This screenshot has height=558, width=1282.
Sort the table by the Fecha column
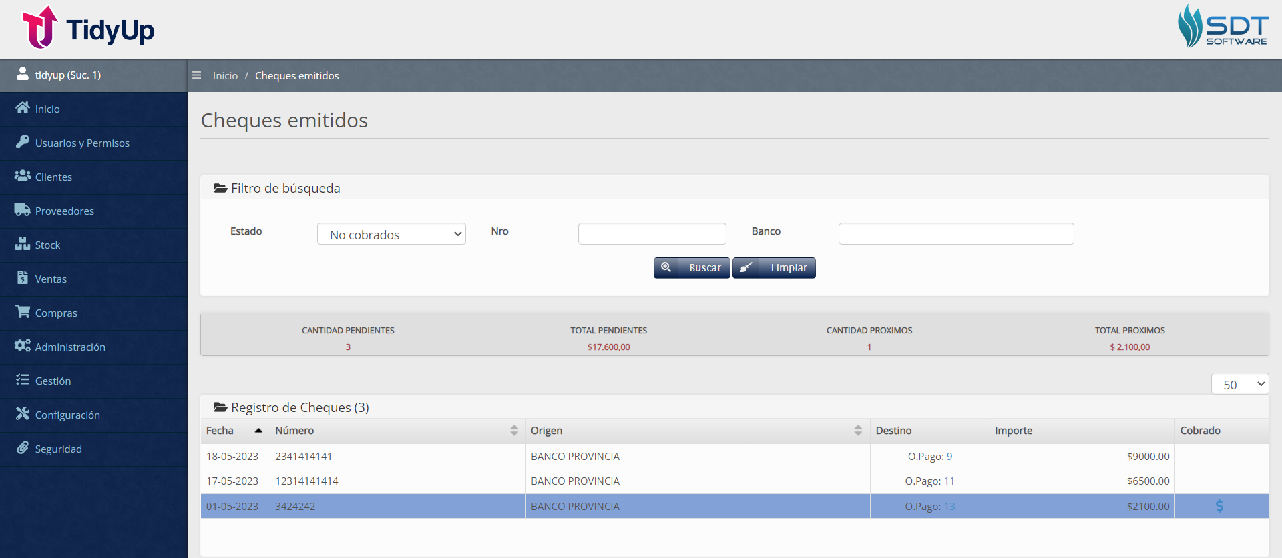click(x=235, y=431)
